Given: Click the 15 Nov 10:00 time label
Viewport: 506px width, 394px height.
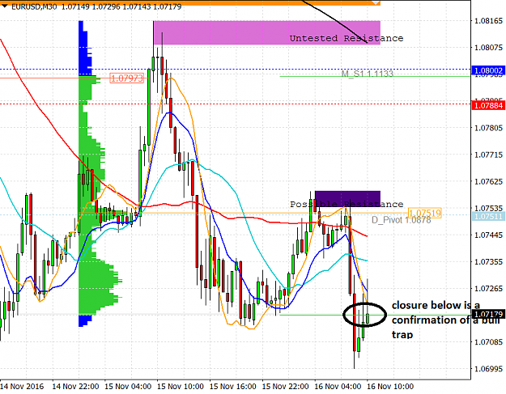Looking at the screenshot, I should point(181,386).
